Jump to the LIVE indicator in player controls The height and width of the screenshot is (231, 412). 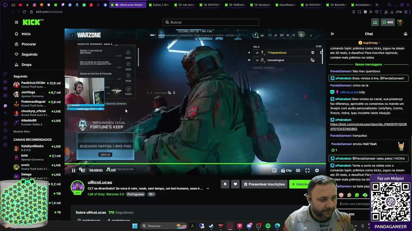point(111,170)
